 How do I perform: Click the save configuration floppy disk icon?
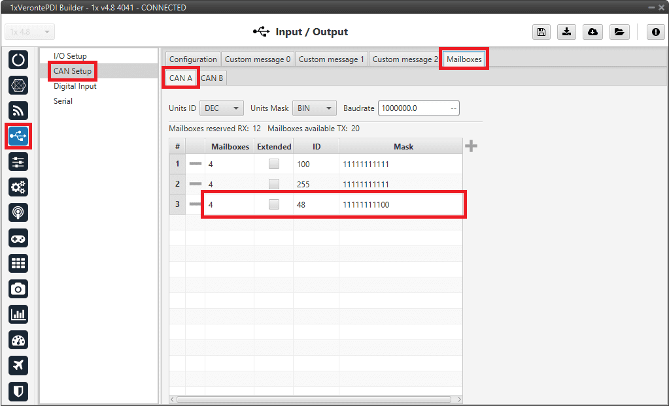(x=541, y=32)
